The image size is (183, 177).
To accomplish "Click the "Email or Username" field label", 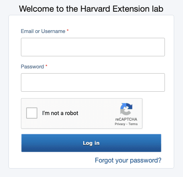I will [43, 31].
